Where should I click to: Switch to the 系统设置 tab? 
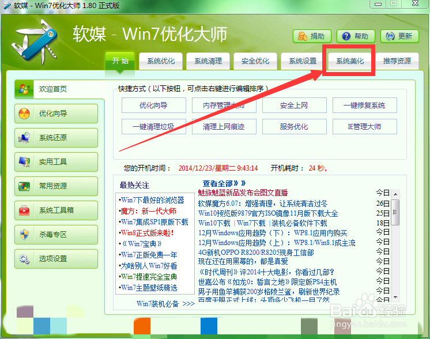tap(303, 61)
